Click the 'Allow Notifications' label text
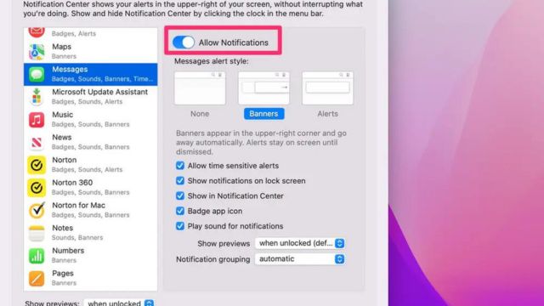544x306 pixels. pyautogui.click(x=234, y=42)
